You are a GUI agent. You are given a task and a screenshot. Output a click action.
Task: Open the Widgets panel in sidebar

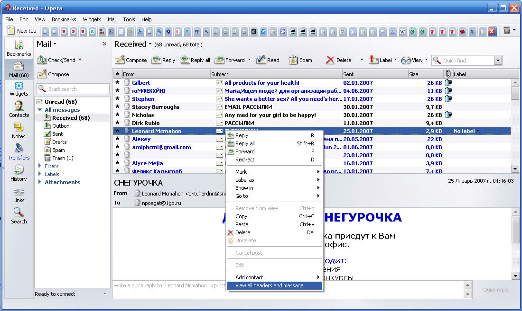[x=19, y=88]
